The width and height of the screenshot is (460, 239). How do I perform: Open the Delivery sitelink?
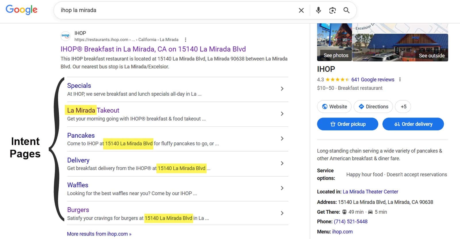coord(78,160)
